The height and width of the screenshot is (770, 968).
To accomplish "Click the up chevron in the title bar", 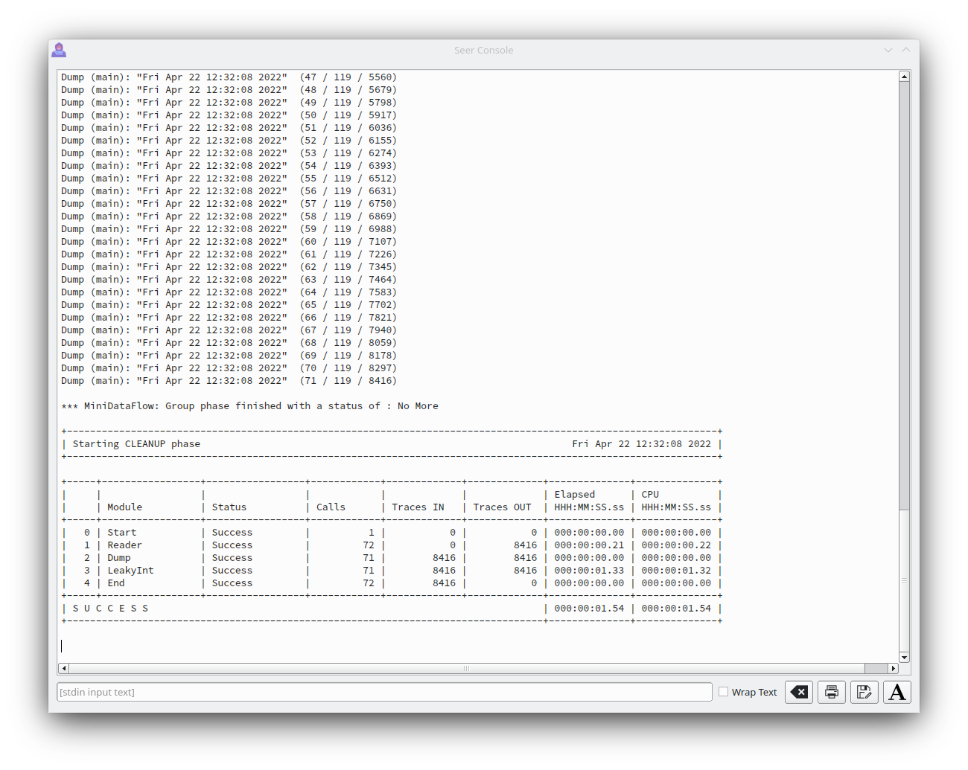I will pyautogui.click(x=906, y=50).
